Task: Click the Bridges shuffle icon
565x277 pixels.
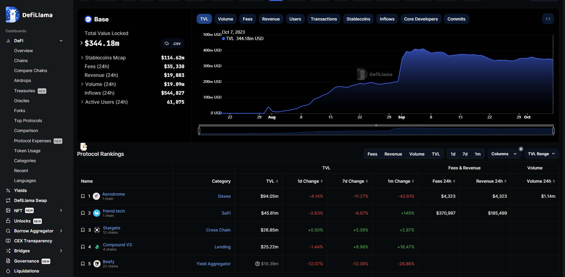Action: click(x=8, y=251)
